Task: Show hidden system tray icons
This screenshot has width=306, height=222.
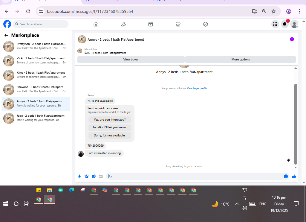Action: click(x=237, y=204)
